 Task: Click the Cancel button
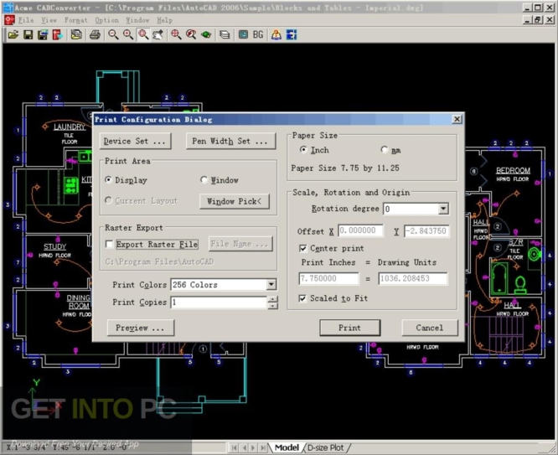(x=430, y=328)
